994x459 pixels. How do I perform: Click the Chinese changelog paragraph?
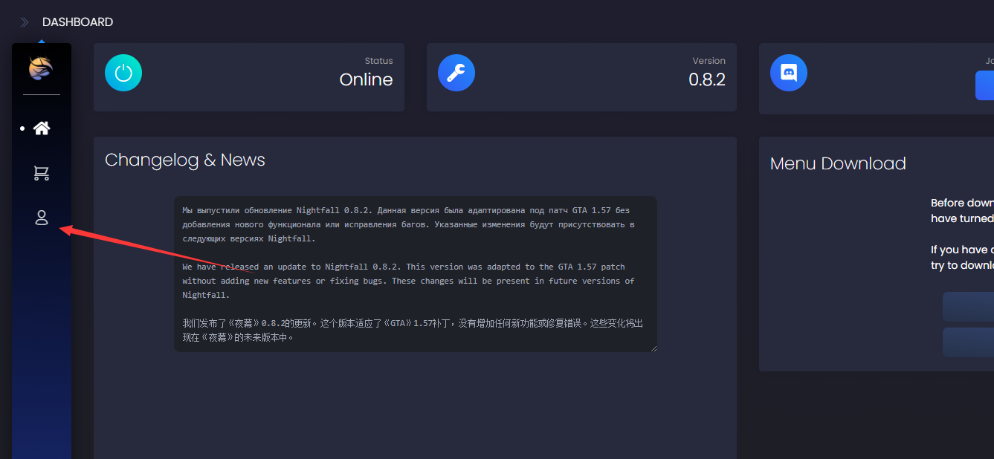coord(413,331)
